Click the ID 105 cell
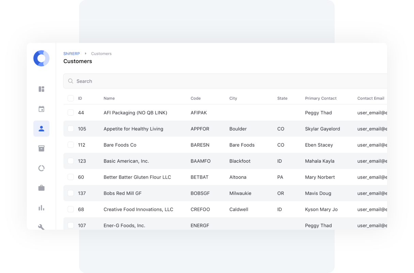Screen dimensions: 414x273 coord(82,129)
